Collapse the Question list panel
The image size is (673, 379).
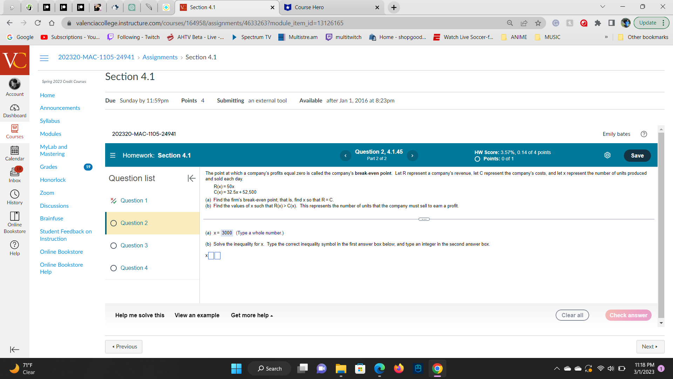click(x=191, y=178)
